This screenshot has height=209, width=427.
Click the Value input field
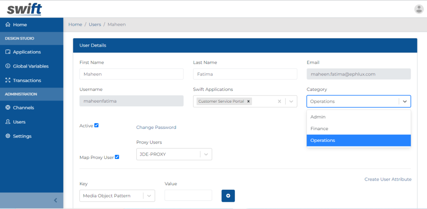188,195
